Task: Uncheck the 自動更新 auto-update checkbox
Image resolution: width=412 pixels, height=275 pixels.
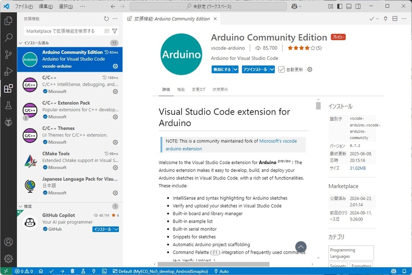Action: [x=281, y=69]
